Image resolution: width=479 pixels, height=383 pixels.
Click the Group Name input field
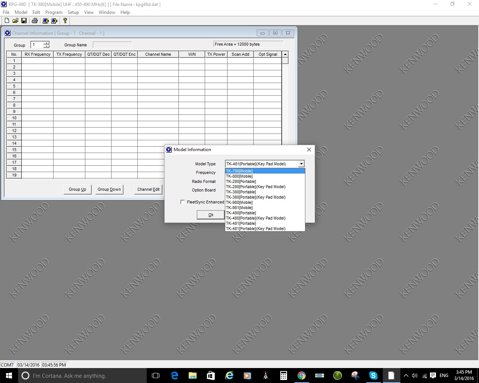[112, 45]
